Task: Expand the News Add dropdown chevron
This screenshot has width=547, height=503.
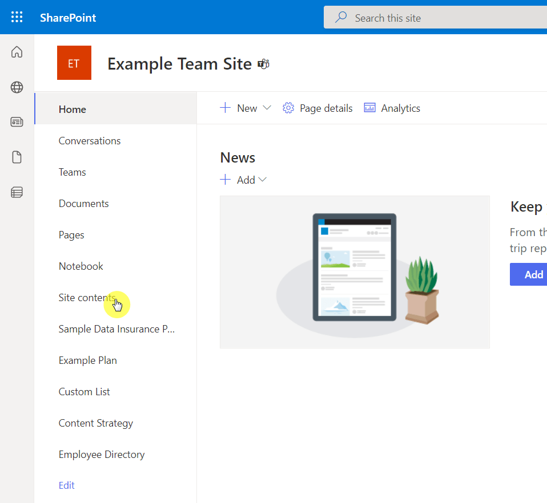Action: point(263,180)
